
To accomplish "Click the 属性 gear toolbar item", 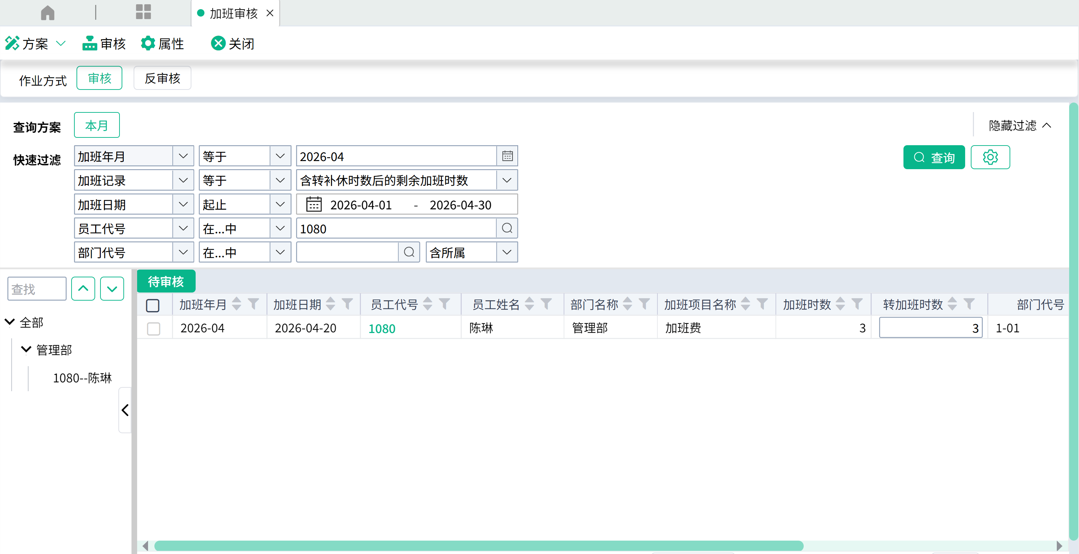I will point(163,44).
